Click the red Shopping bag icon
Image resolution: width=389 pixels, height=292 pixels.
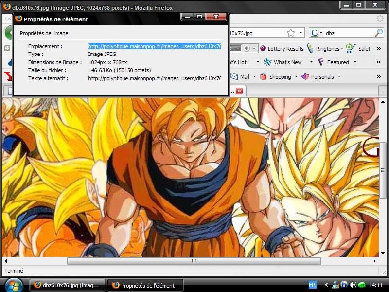pyautogui.click(x=263, y=76)
